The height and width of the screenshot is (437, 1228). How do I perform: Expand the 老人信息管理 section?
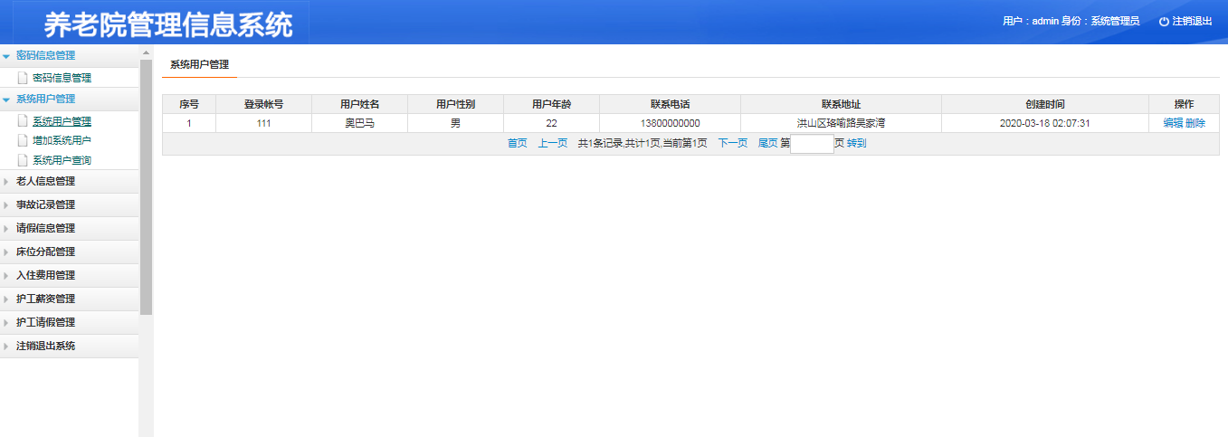70,181
